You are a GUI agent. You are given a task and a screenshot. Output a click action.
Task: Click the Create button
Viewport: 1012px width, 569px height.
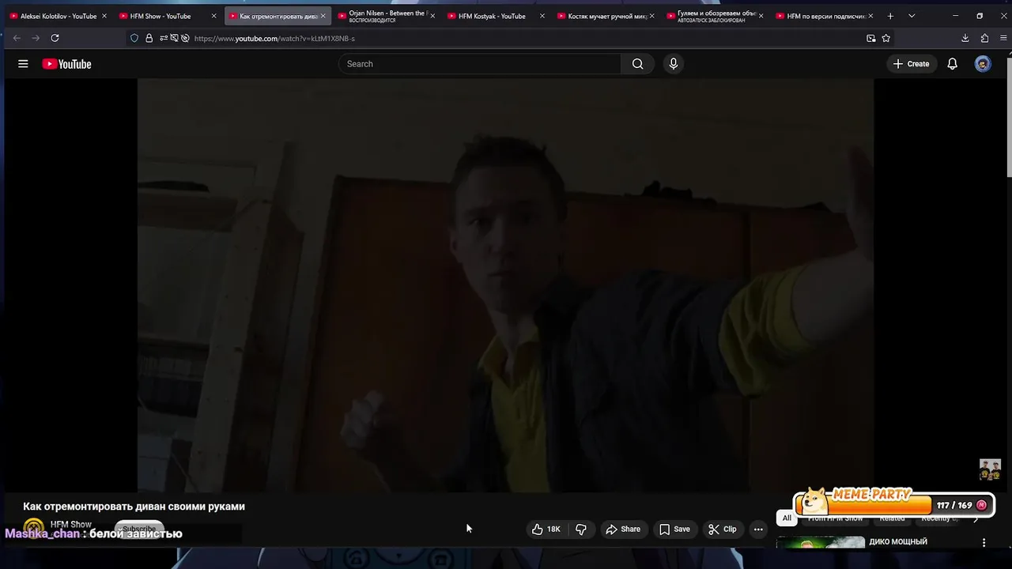[x=911, y=64]
